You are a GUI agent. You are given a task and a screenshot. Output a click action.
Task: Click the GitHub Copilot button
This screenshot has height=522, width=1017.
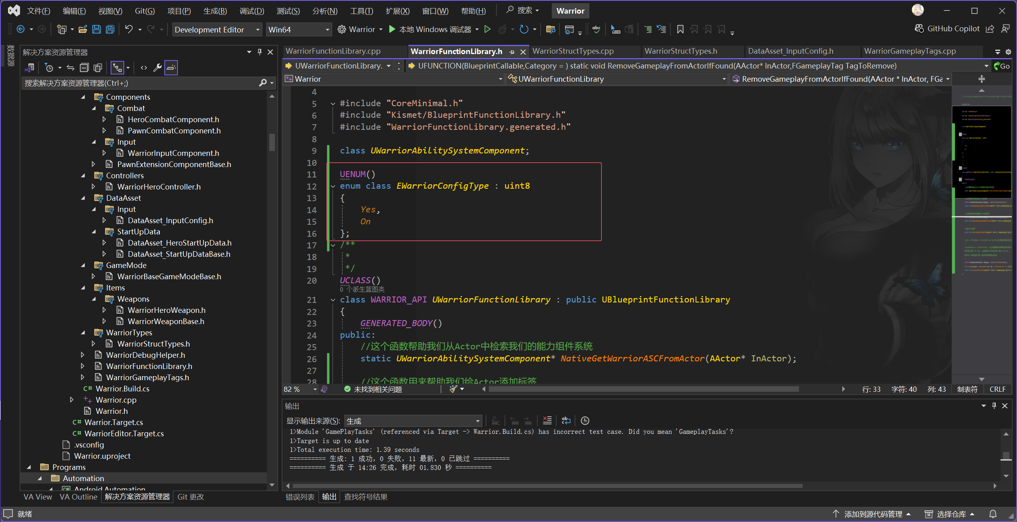pyautogui.click(x=947, y=29)
